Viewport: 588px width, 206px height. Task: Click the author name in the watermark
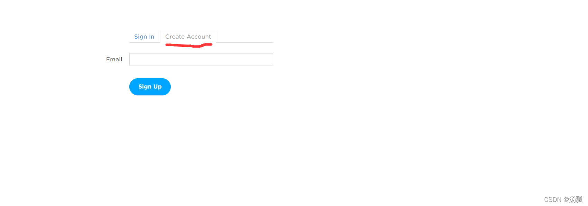tap(576, 199)
